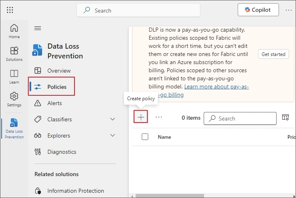Click horizontal scrollbar thumb at bottom
The height and width of the screenshot is (198, 296).
point(170,196)
